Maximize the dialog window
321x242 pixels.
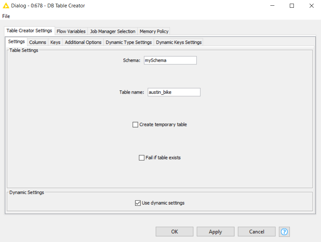click(x=292, y=6)
